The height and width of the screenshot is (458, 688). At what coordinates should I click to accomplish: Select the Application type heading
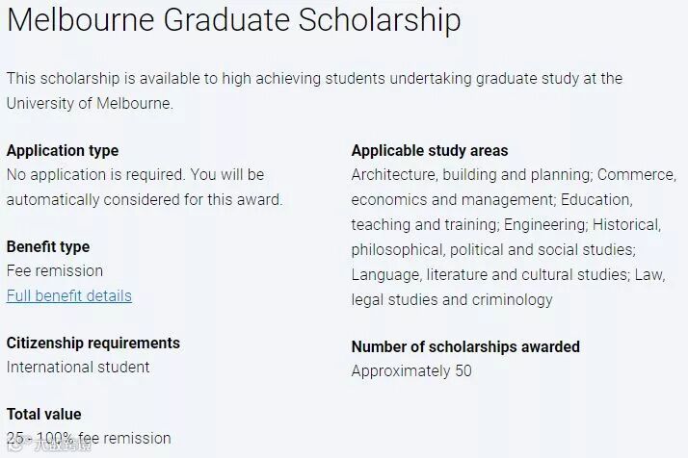(x=63, y=151)
